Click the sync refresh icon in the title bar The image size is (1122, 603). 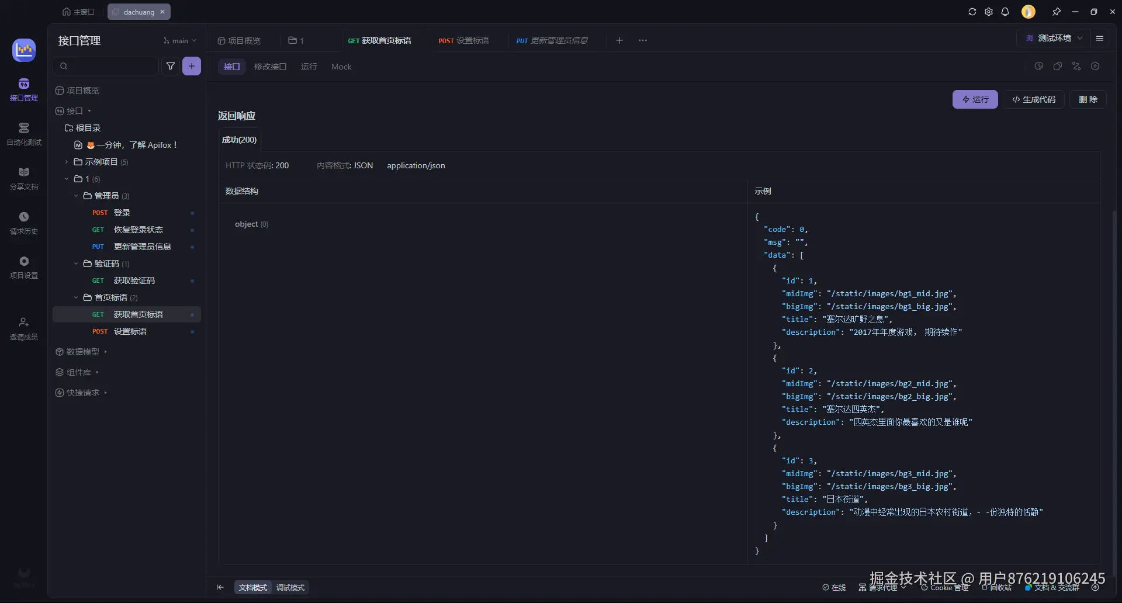click(972, 12)
